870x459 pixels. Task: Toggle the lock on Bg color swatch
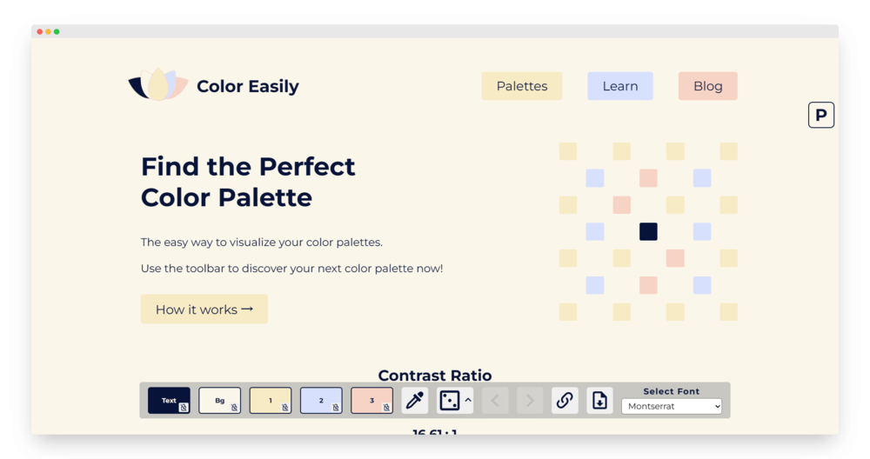click(x=234, y=408)
